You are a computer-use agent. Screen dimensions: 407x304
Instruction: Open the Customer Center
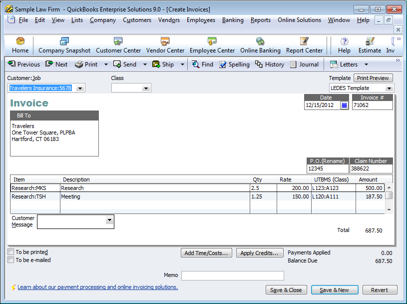click(118, 45)
